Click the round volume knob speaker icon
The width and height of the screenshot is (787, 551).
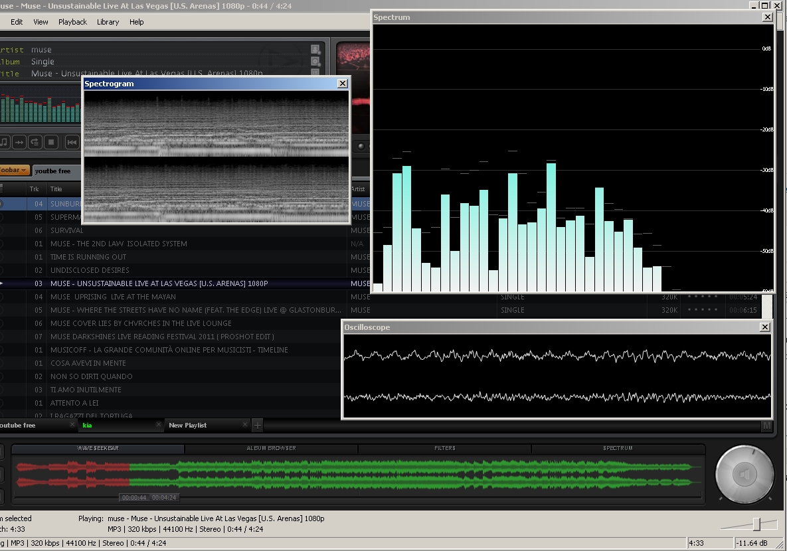pyautogui.click(x=744, y=474)
